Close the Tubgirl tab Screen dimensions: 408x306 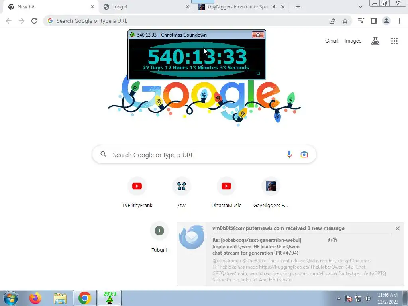(x=188, y=7)
